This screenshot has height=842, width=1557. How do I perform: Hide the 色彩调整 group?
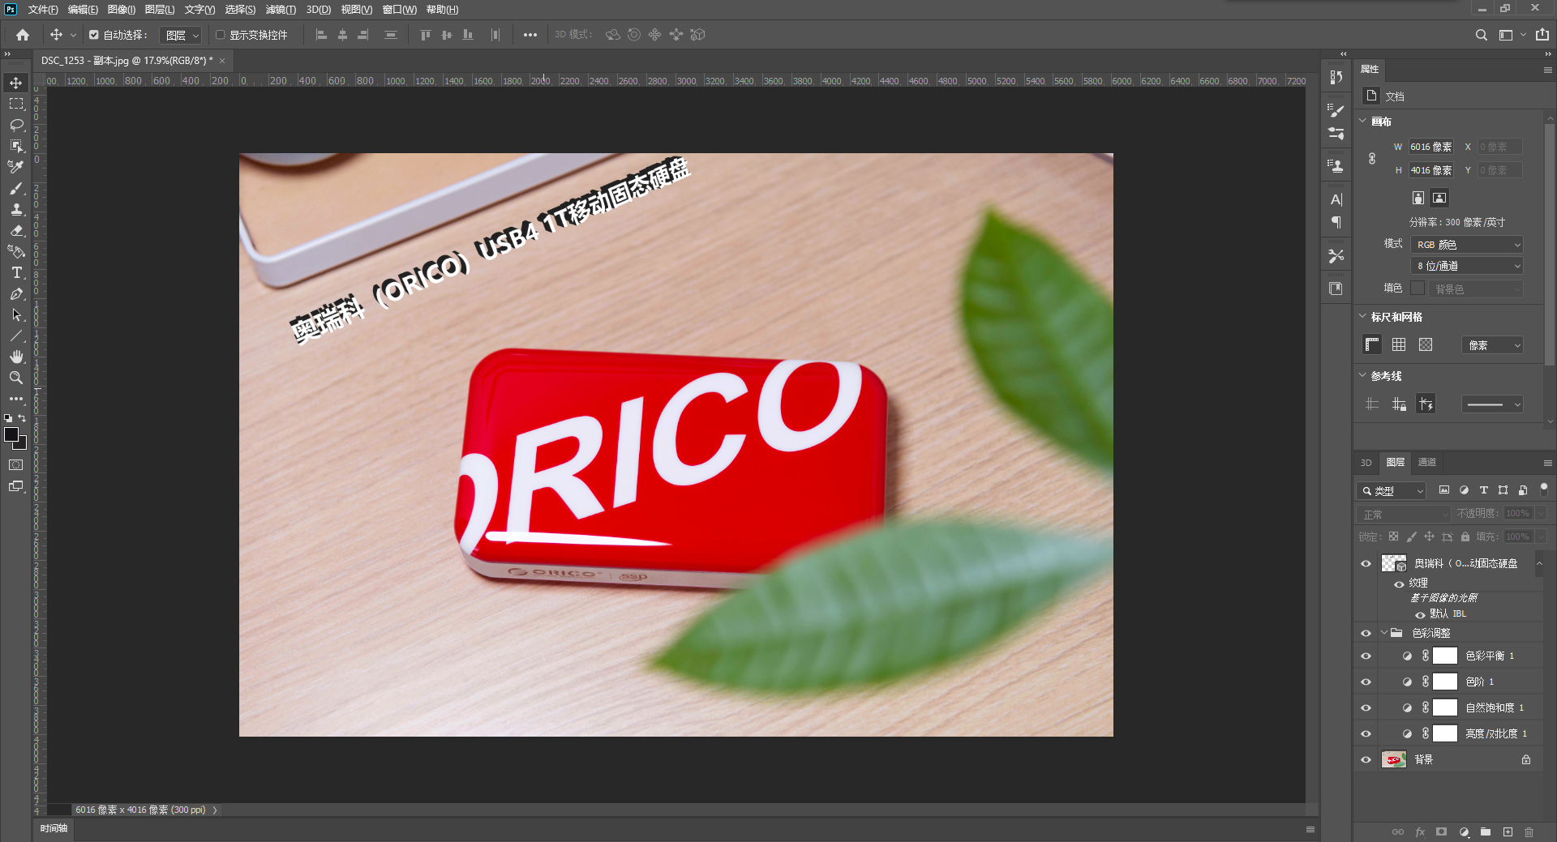point(1366,633)
